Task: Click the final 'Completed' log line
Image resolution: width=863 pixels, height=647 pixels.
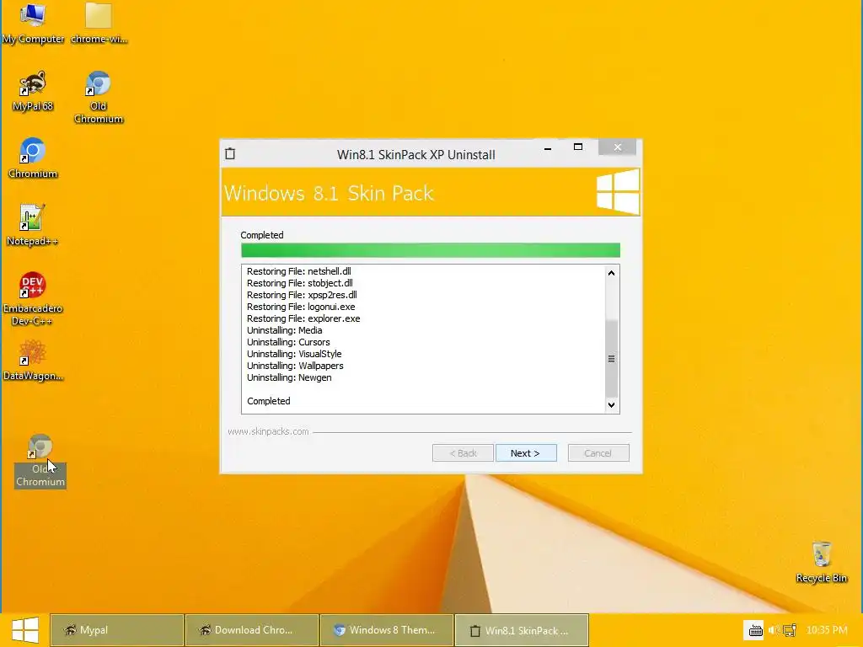Action: 269,401
